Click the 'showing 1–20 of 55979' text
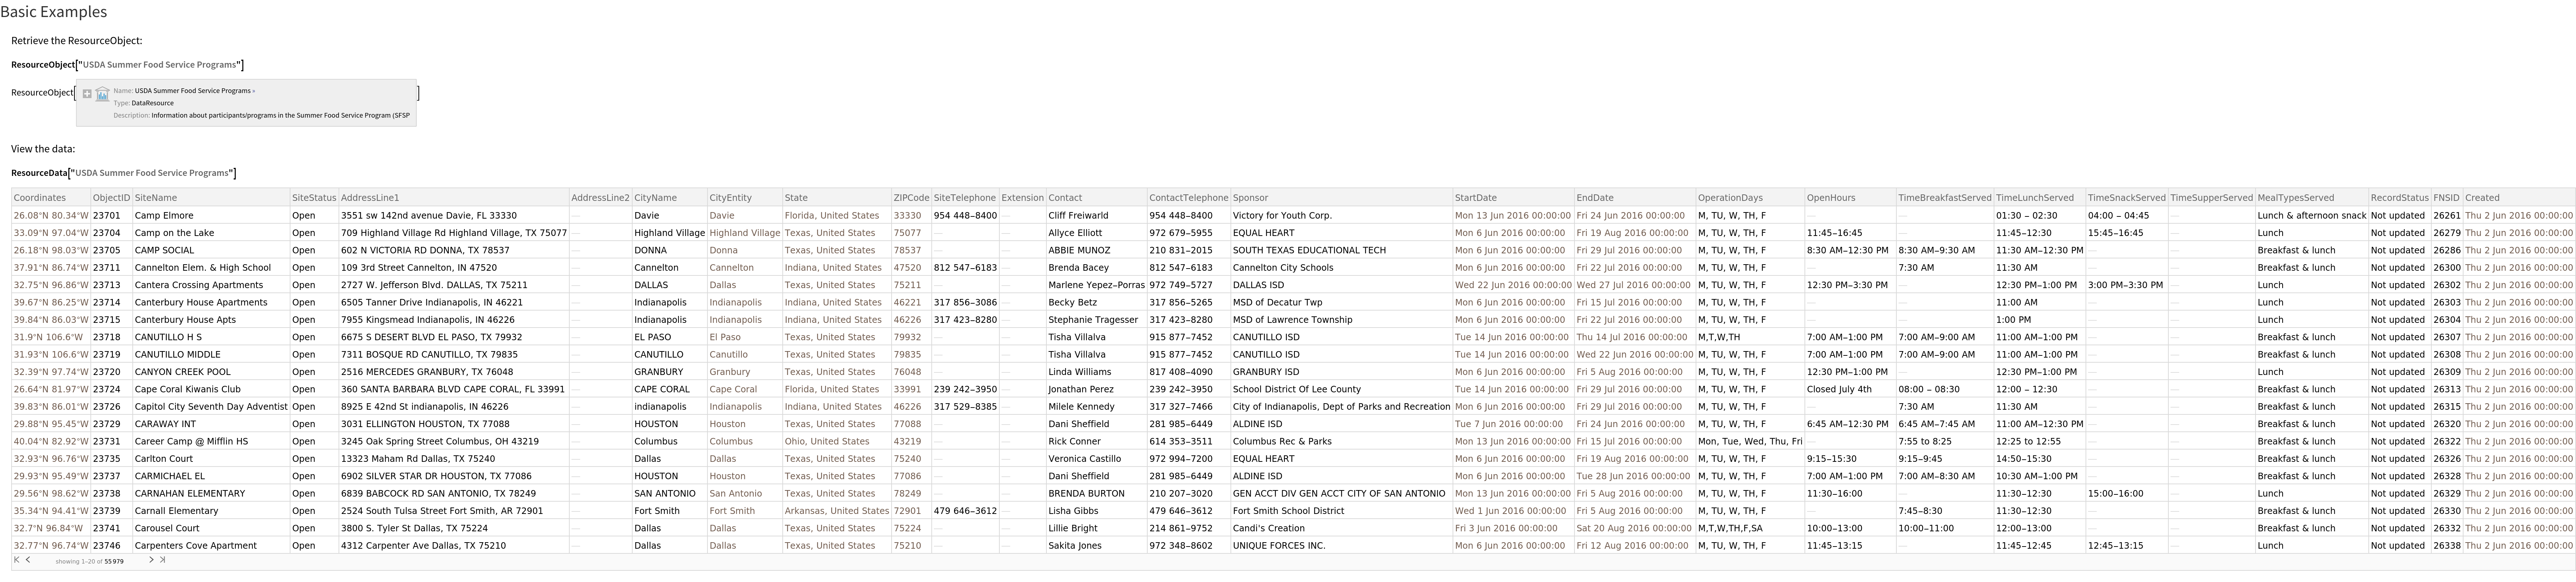The height and width of the screenshot is (582, 2576). 90,561
